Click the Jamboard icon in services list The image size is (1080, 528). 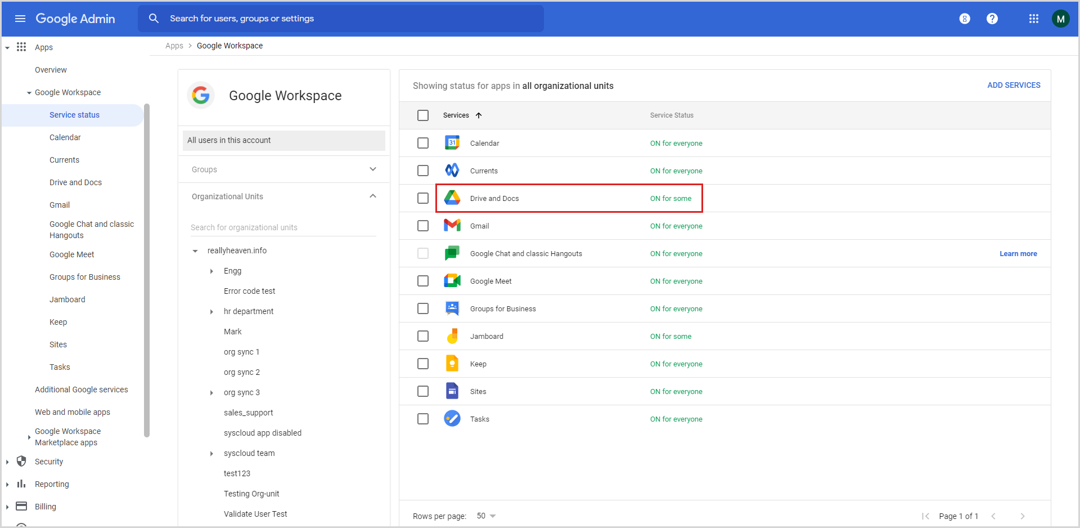tap(452, 336)
